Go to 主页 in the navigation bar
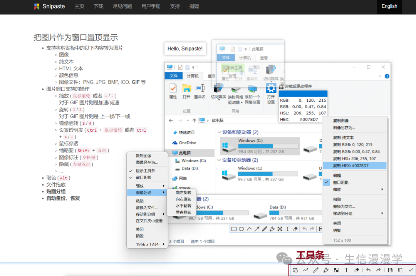Viewport: 416px width, 276px height. tap(79, 7)
